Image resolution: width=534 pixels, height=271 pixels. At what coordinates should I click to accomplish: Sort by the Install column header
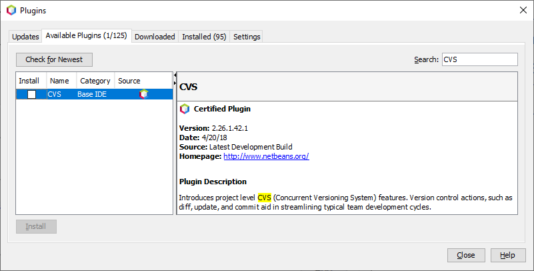[x=31, y=81]
